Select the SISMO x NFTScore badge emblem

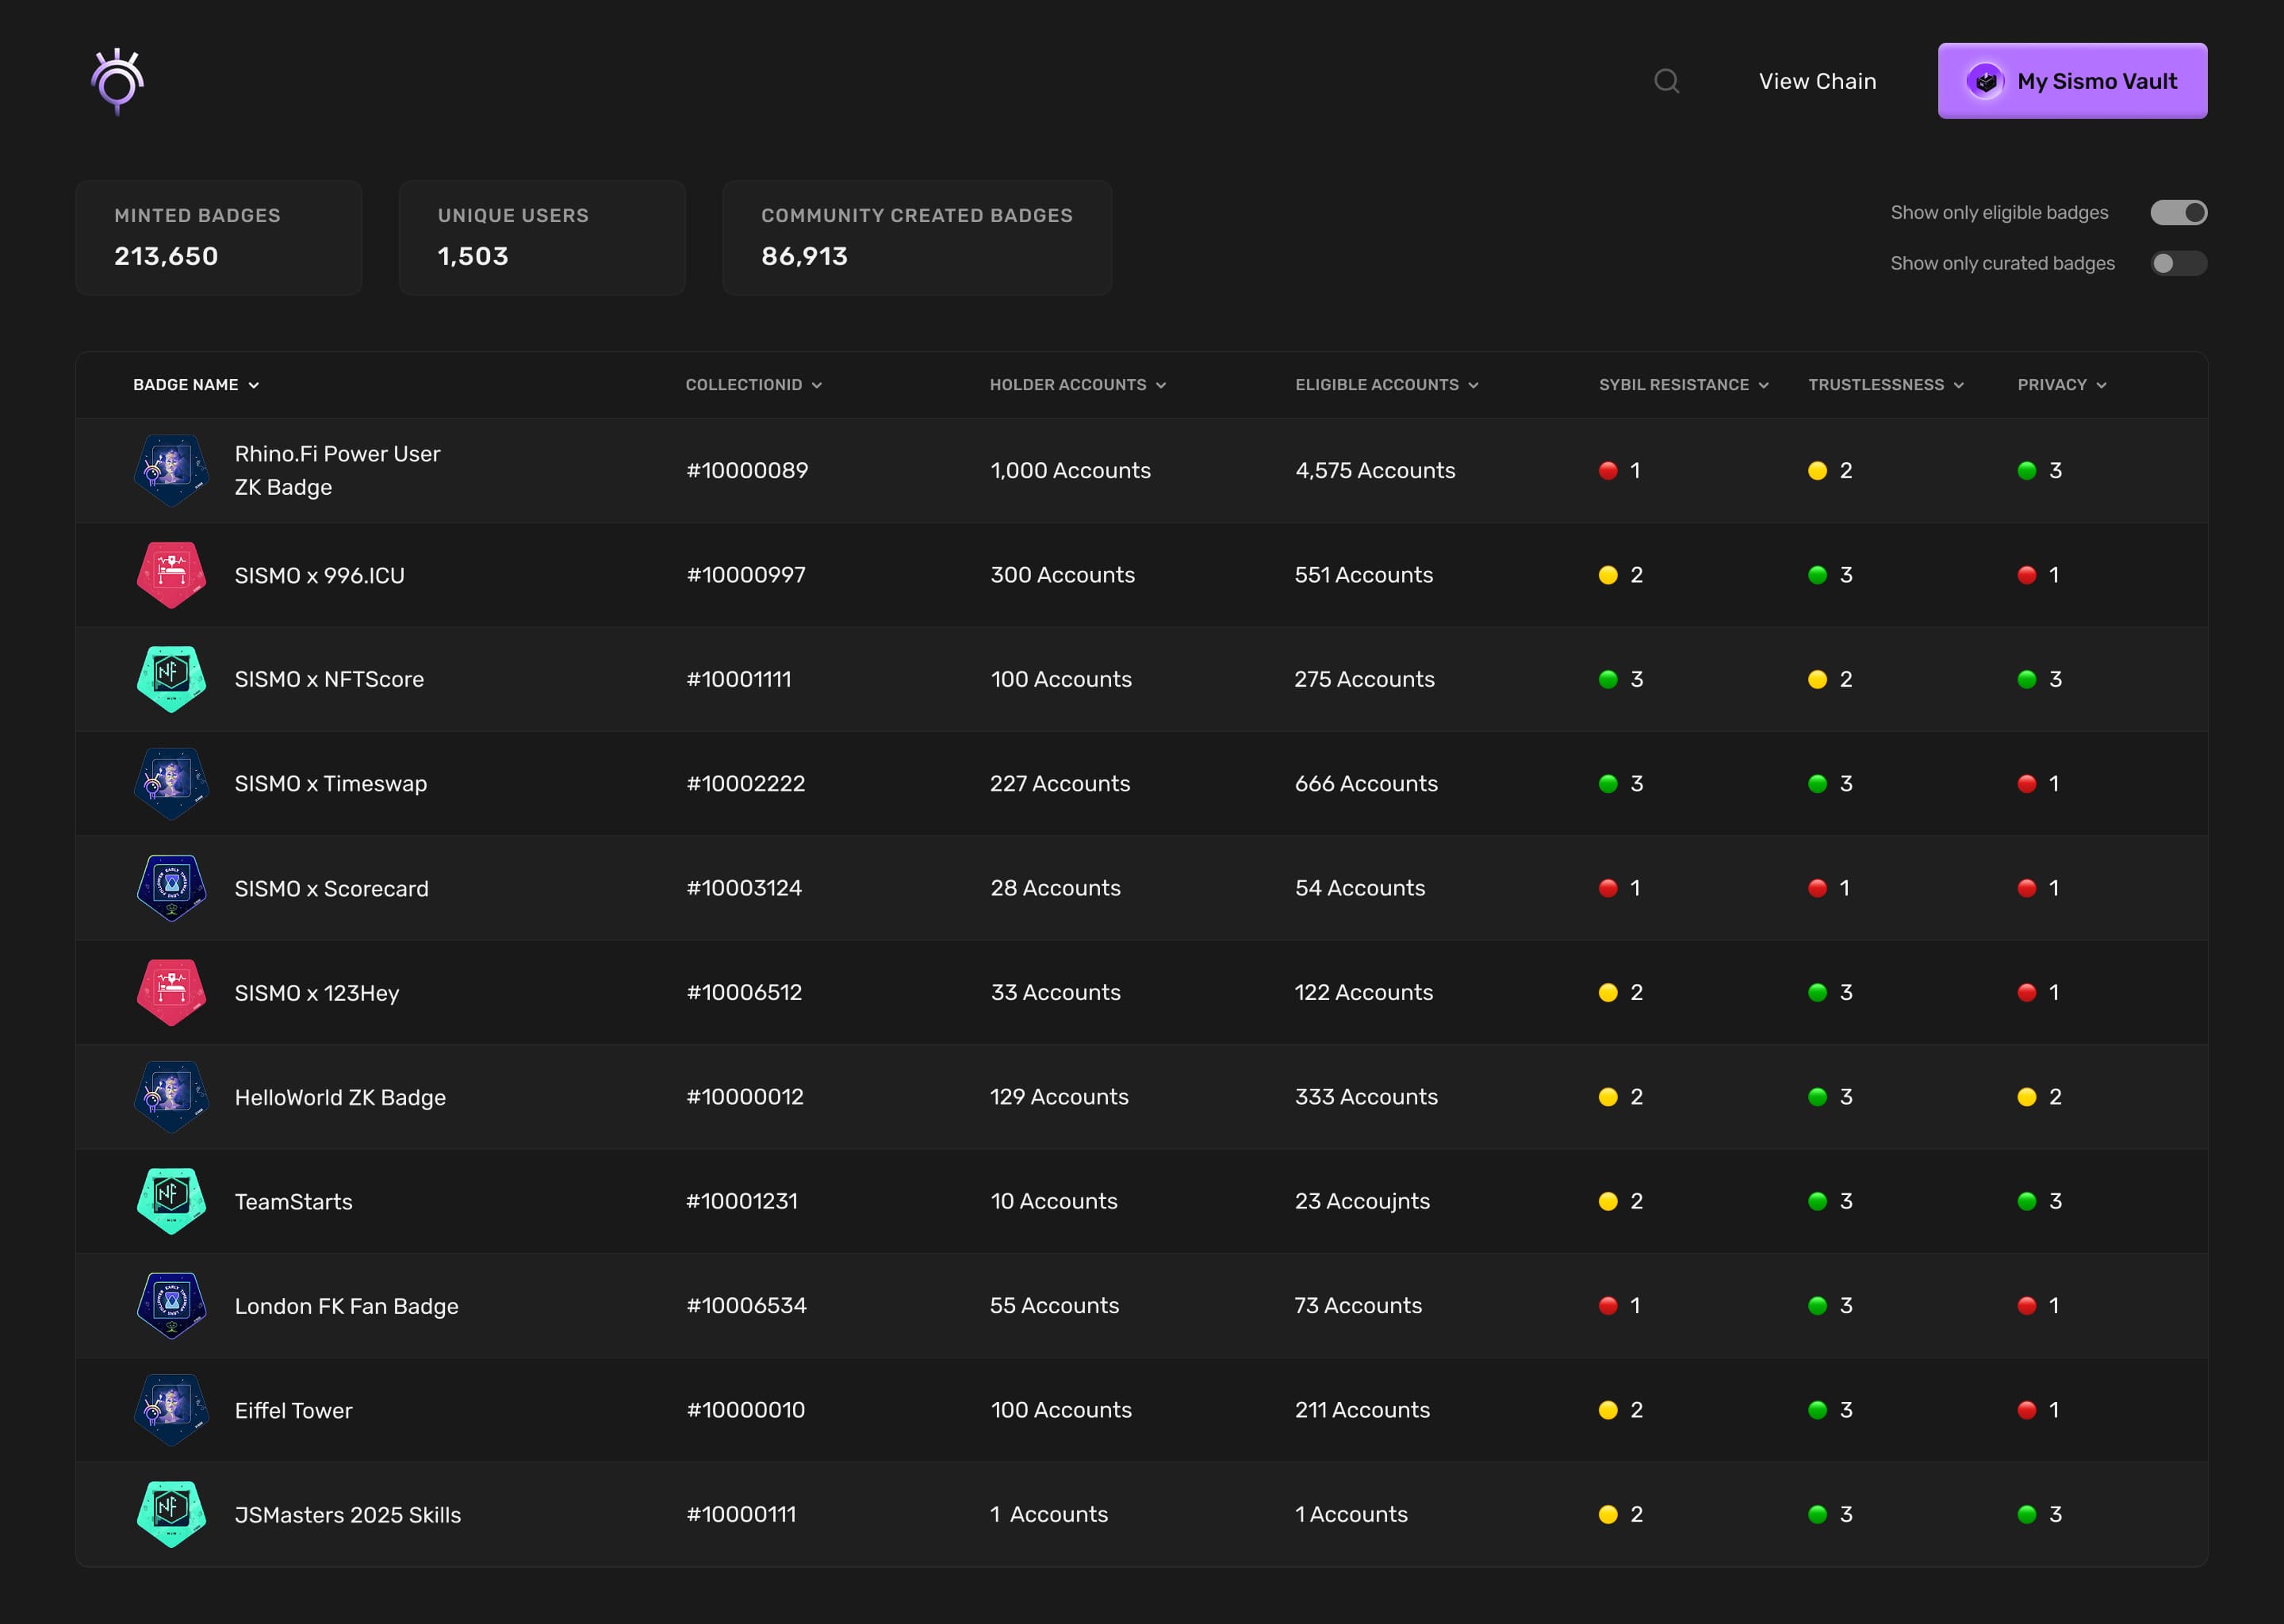pos(171,679)
